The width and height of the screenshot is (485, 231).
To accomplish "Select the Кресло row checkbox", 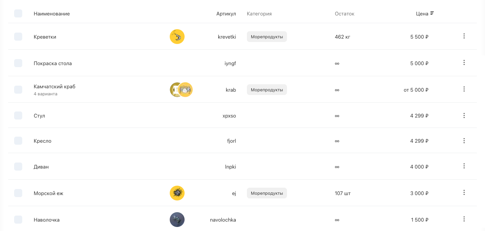I will [18, 141].
